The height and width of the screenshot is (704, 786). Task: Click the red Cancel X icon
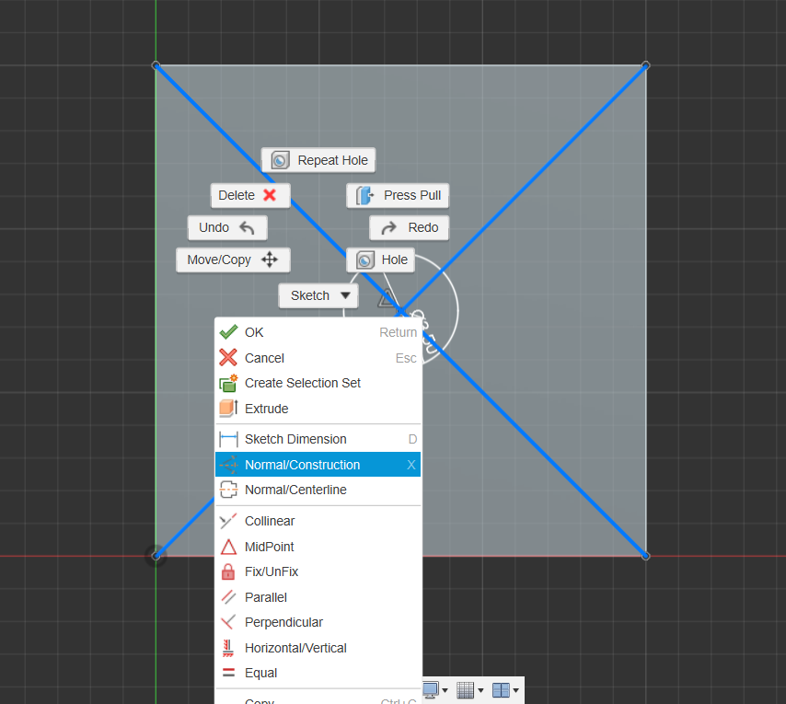tap(228, 358)
